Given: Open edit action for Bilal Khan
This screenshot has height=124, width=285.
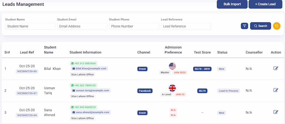Looking at the screenshot, I should (x=276, y=68).
